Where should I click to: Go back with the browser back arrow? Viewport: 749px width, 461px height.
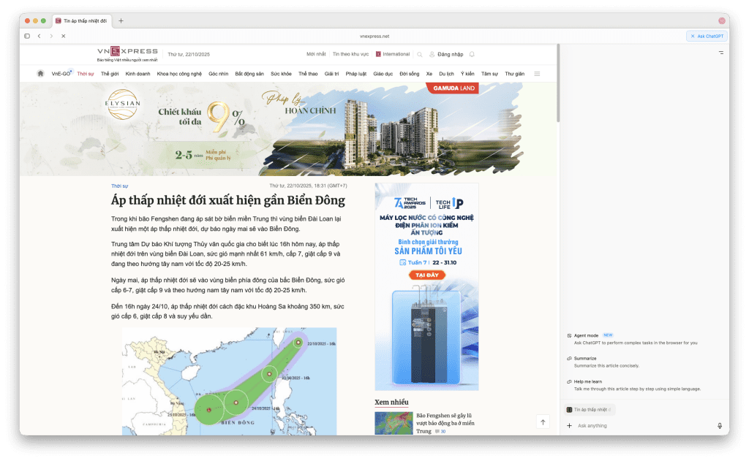pos(39,36)
